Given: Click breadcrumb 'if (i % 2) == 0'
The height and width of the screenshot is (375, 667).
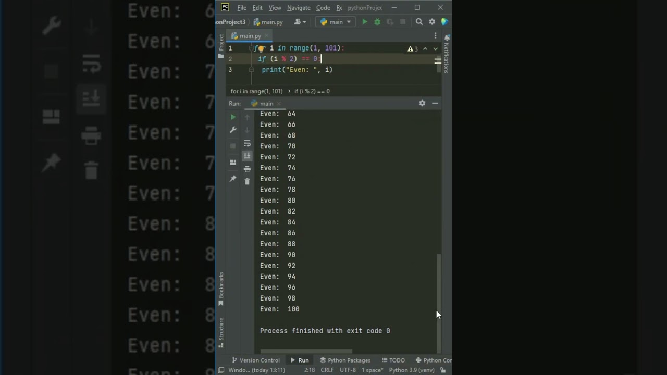Looking at the screenshot, I should [x=312, y=91].
